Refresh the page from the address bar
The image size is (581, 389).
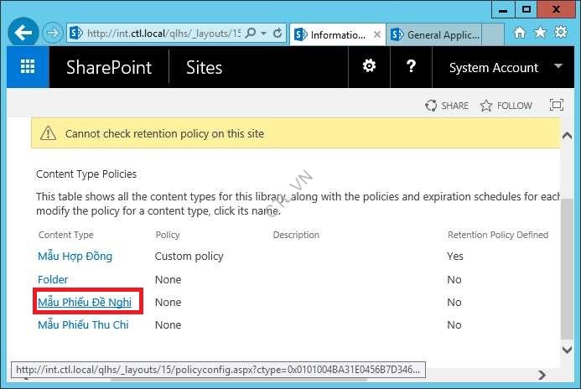278,34
